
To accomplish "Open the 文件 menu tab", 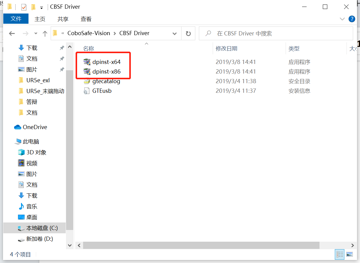I will [16, 19].
